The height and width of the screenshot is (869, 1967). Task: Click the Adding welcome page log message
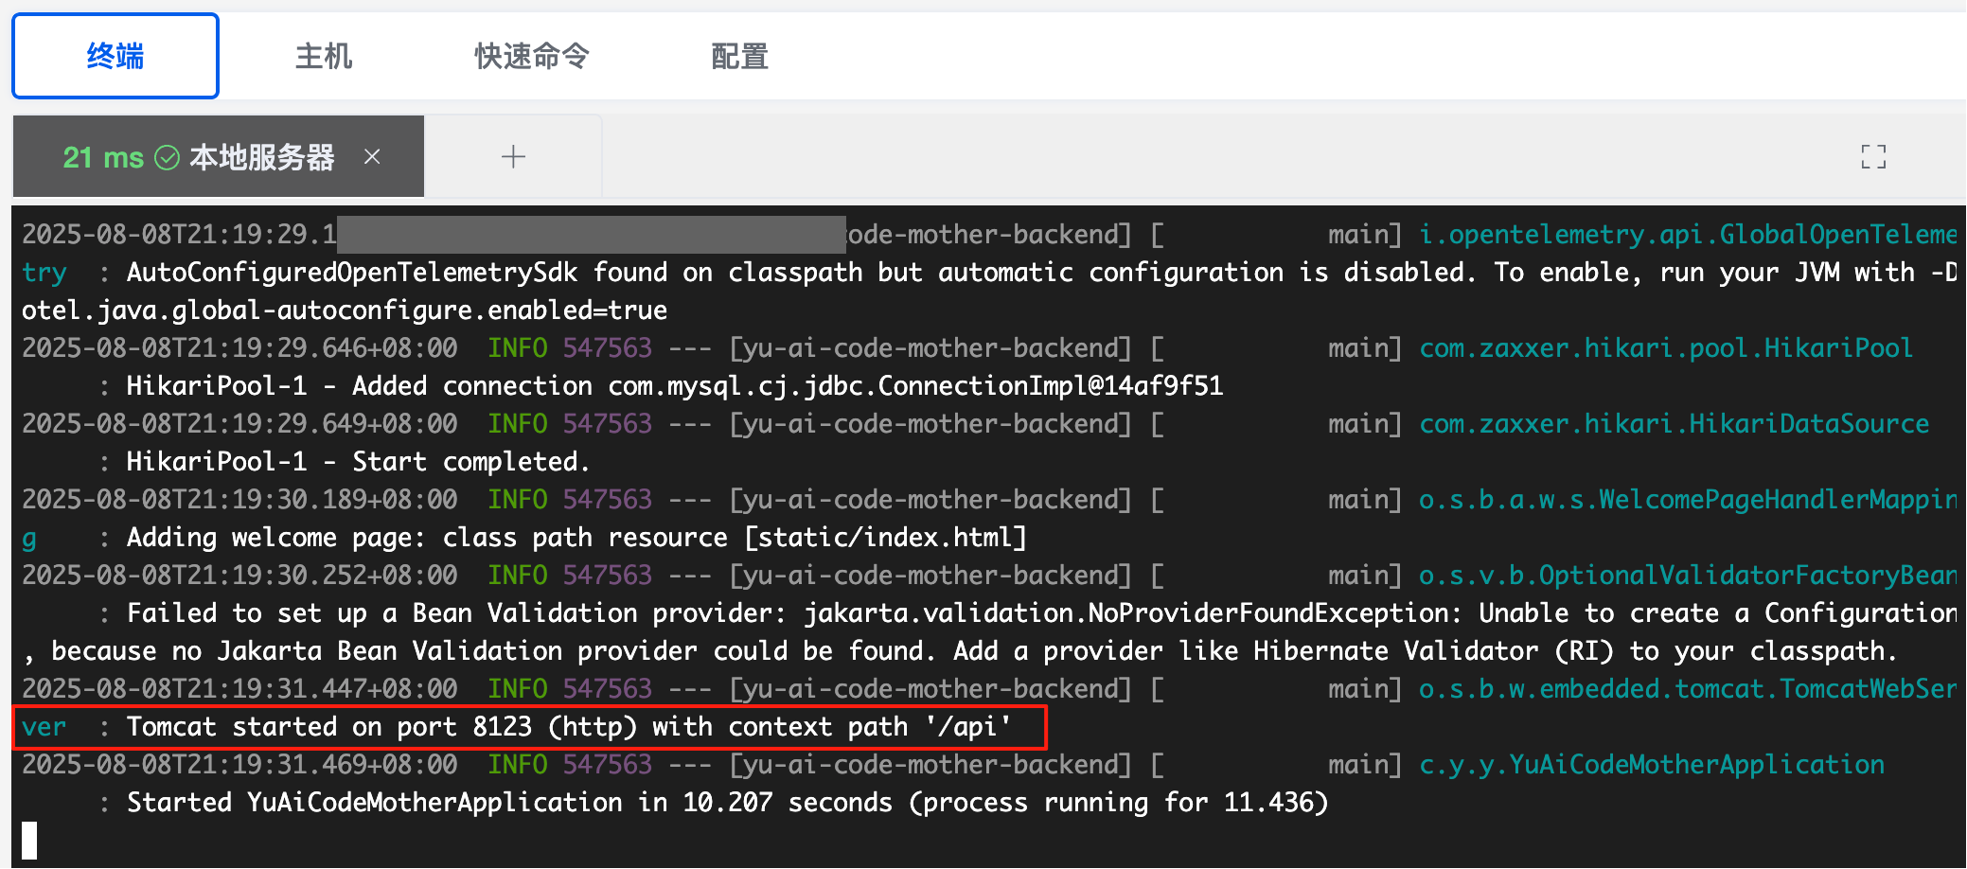576,538
